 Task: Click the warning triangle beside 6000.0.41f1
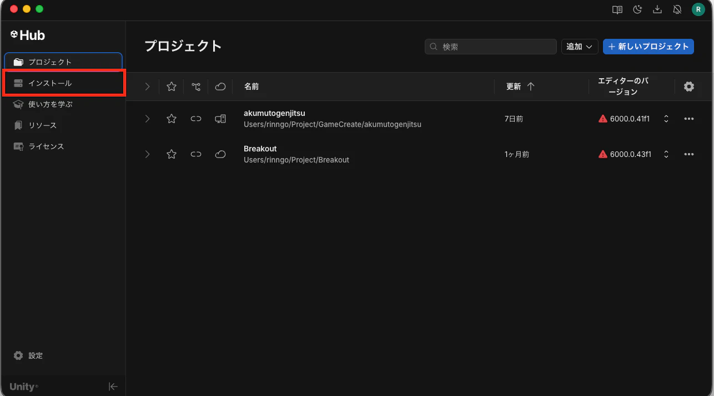tap(603, 119)
